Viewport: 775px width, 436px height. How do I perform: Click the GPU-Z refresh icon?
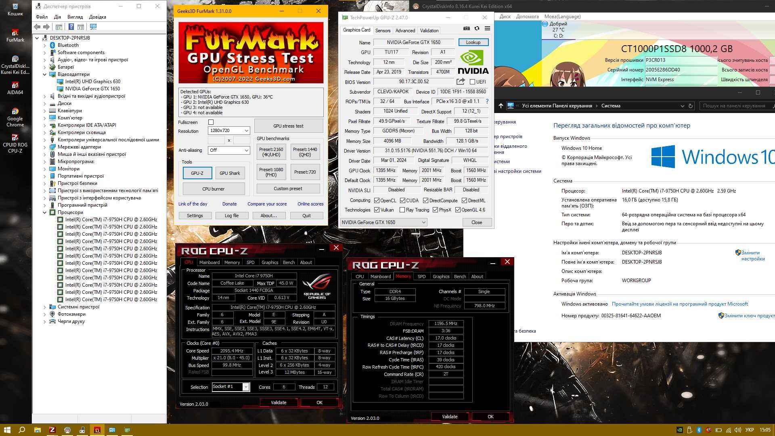click(477, 29)
